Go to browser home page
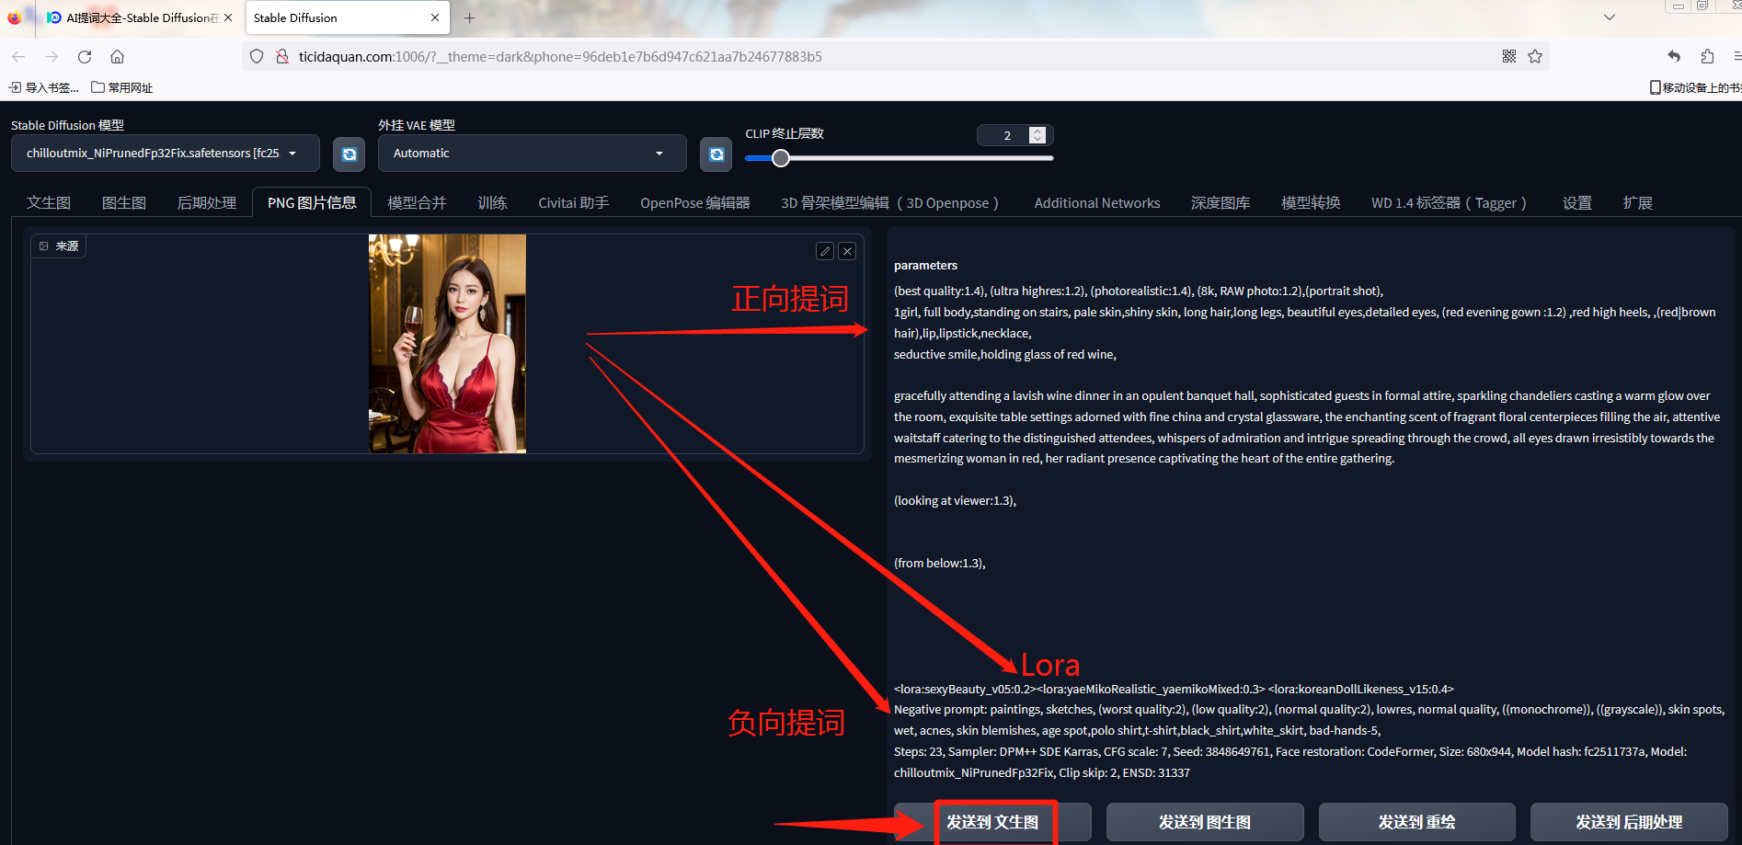The height and width of the screenshot is (845, 1742). (x=117, y=57)
